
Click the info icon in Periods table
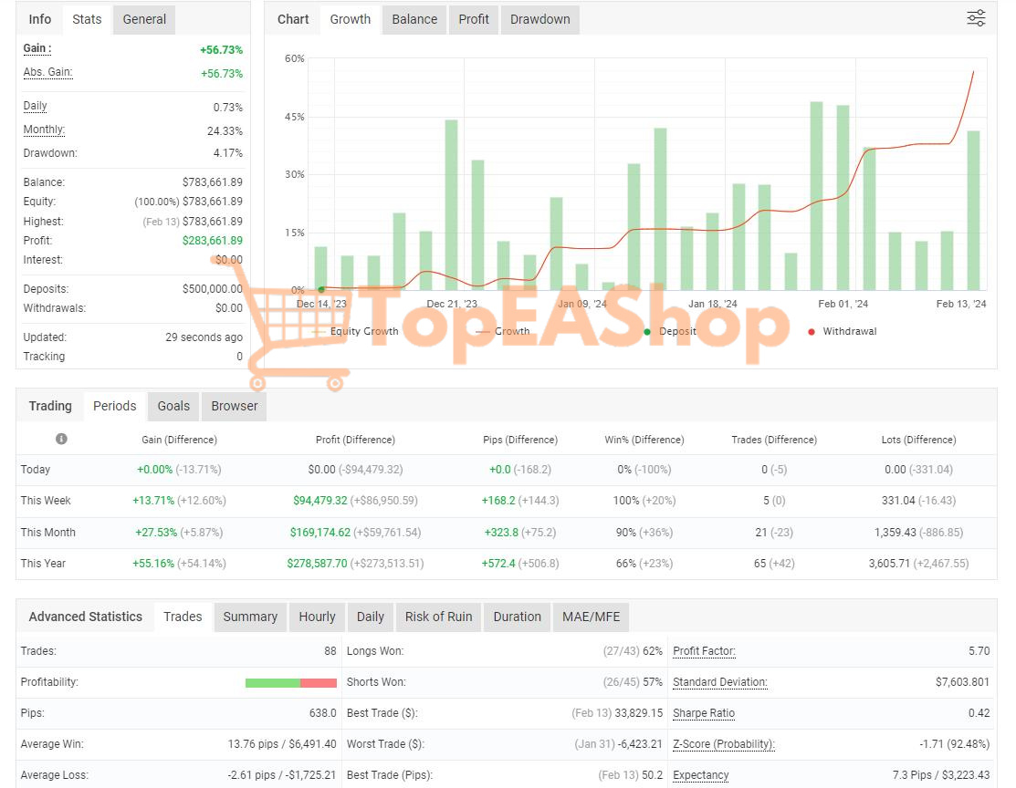click(61, 439)
